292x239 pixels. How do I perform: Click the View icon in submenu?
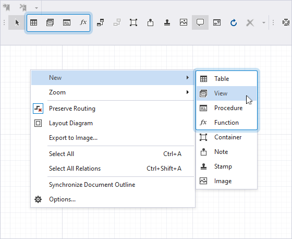[x=203, y=93]
